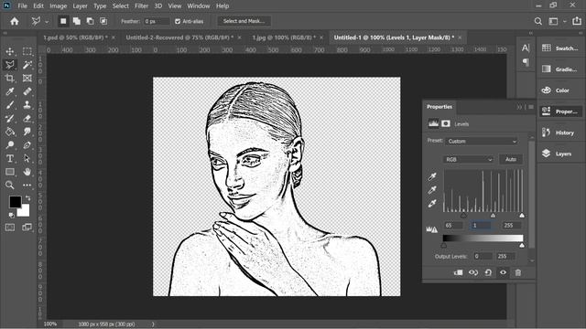Collapse the Properties panel double arrows
This screenshot has height=329, width=586.
519,107
